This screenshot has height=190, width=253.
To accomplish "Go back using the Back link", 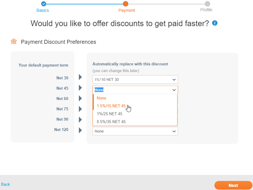I will tap(5, 184).
